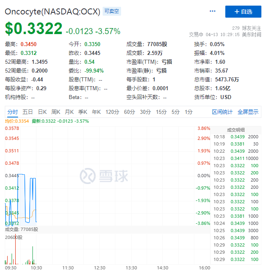Switch to the 五日 five-day tab
Viewport: 269px width, 273px height.
pos(28,112)
